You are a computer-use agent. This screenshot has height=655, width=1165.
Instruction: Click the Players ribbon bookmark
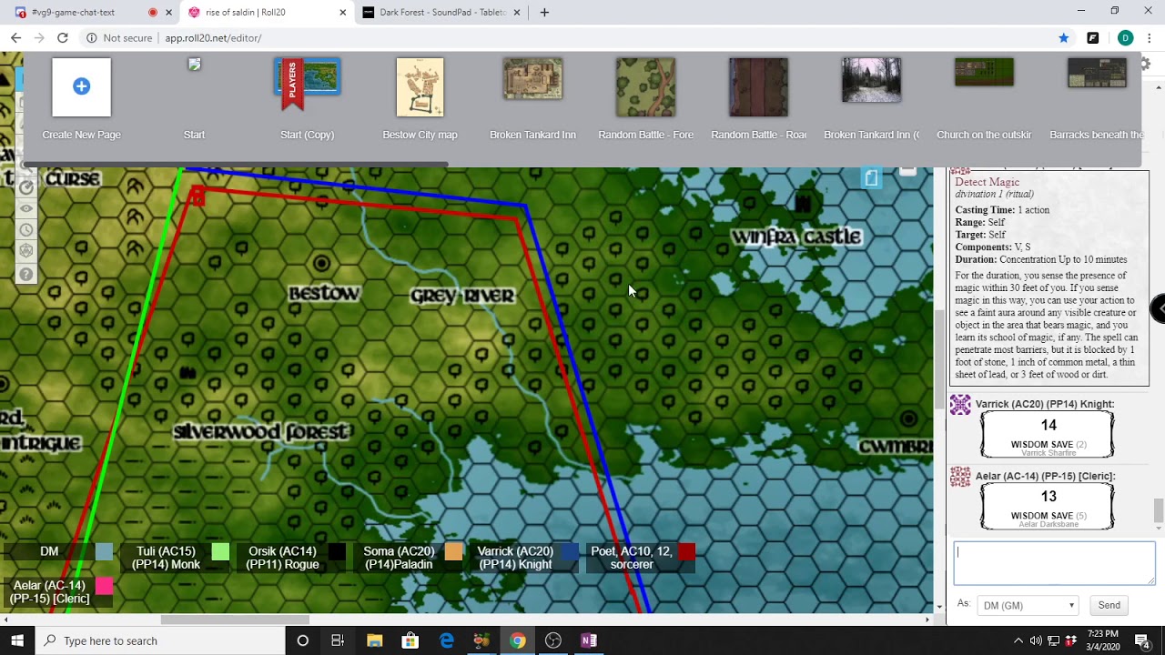[292, 85]
